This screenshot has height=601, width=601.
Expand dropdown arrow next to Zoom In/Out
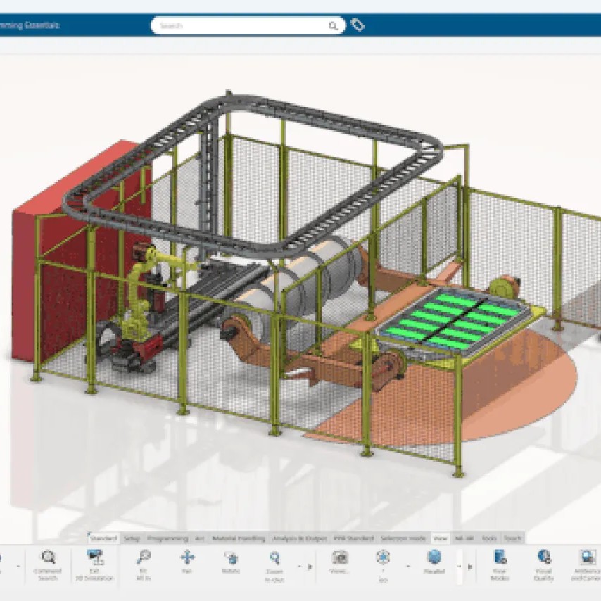coord(300,565)
